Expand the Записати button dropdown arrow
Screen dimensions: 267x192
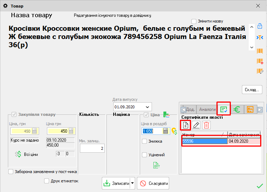pyautogui.click(x=132, y=183)
